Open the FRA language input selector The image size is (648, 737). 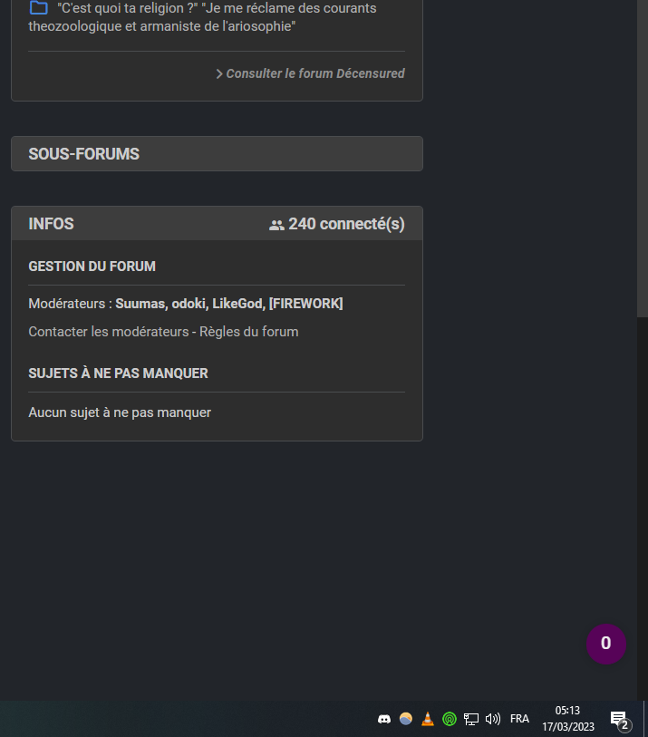(x=519, y=719)
